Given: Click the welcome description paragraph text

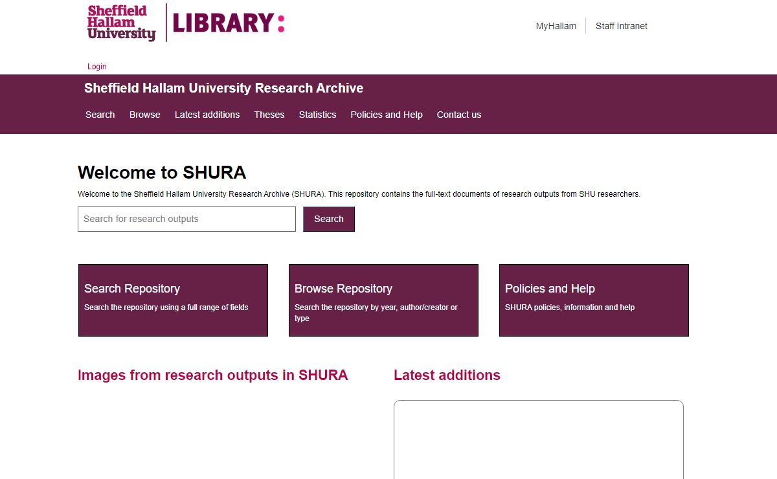Looking at the screenshot, I should tap(359, 194).
